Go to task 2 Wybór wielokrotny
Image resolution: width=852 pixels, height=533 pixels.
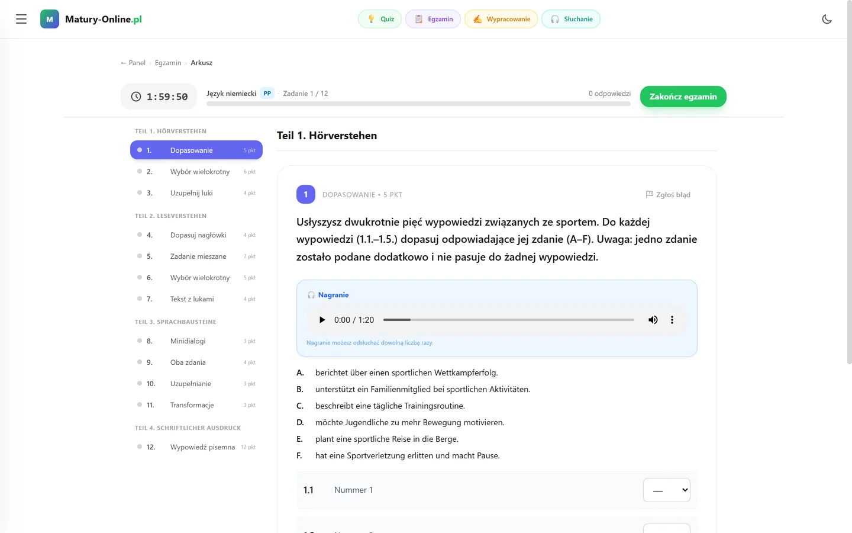pyautogui.click(x=196, y=172)
